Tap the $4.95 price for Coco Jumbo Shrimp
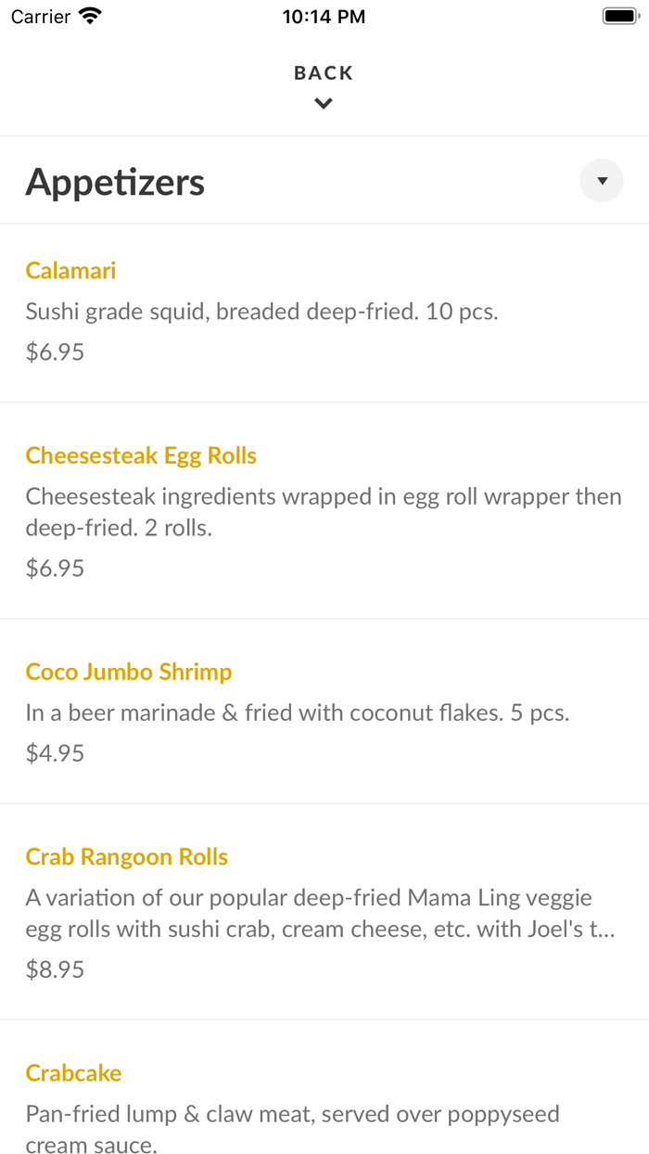Viewport: 649px width, 1154px height. click(55, 752)
